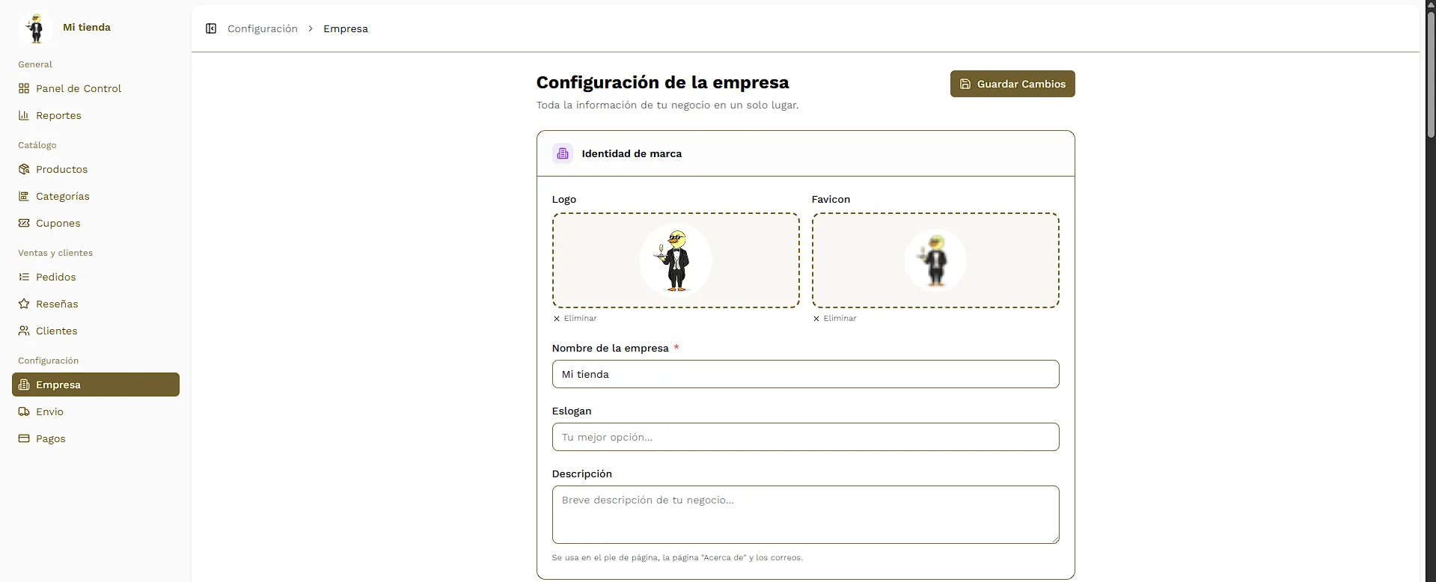Click the Guardar Cambios button
This screenshot has width=1436, height=582.
[x=1012, y=84]
